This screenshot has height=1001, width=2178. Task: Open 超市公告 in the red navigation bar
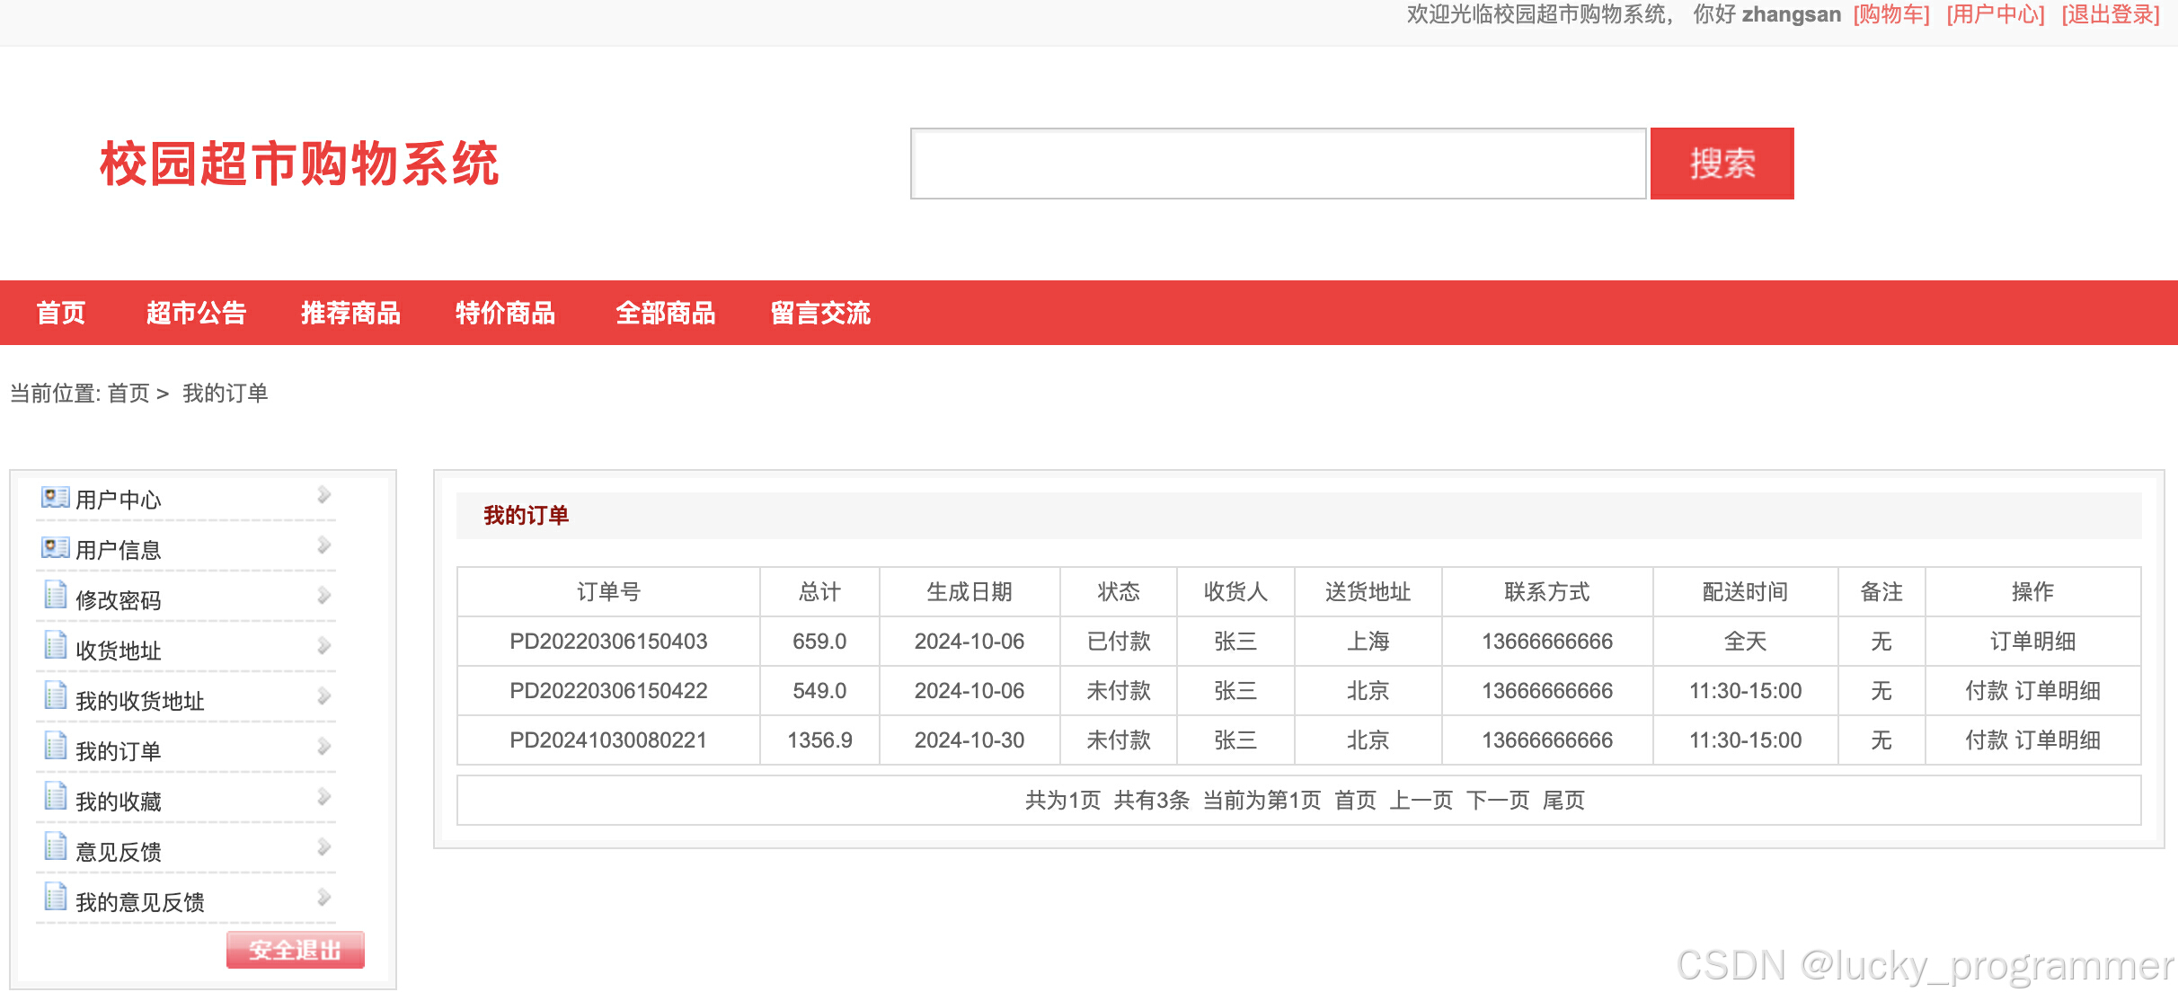tap(196, 313)
